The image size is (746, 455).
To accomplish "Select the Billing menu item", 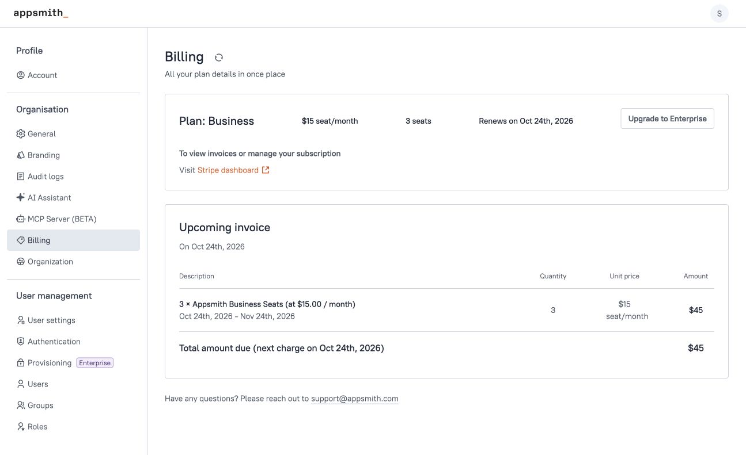I will [x=73, y=240].
